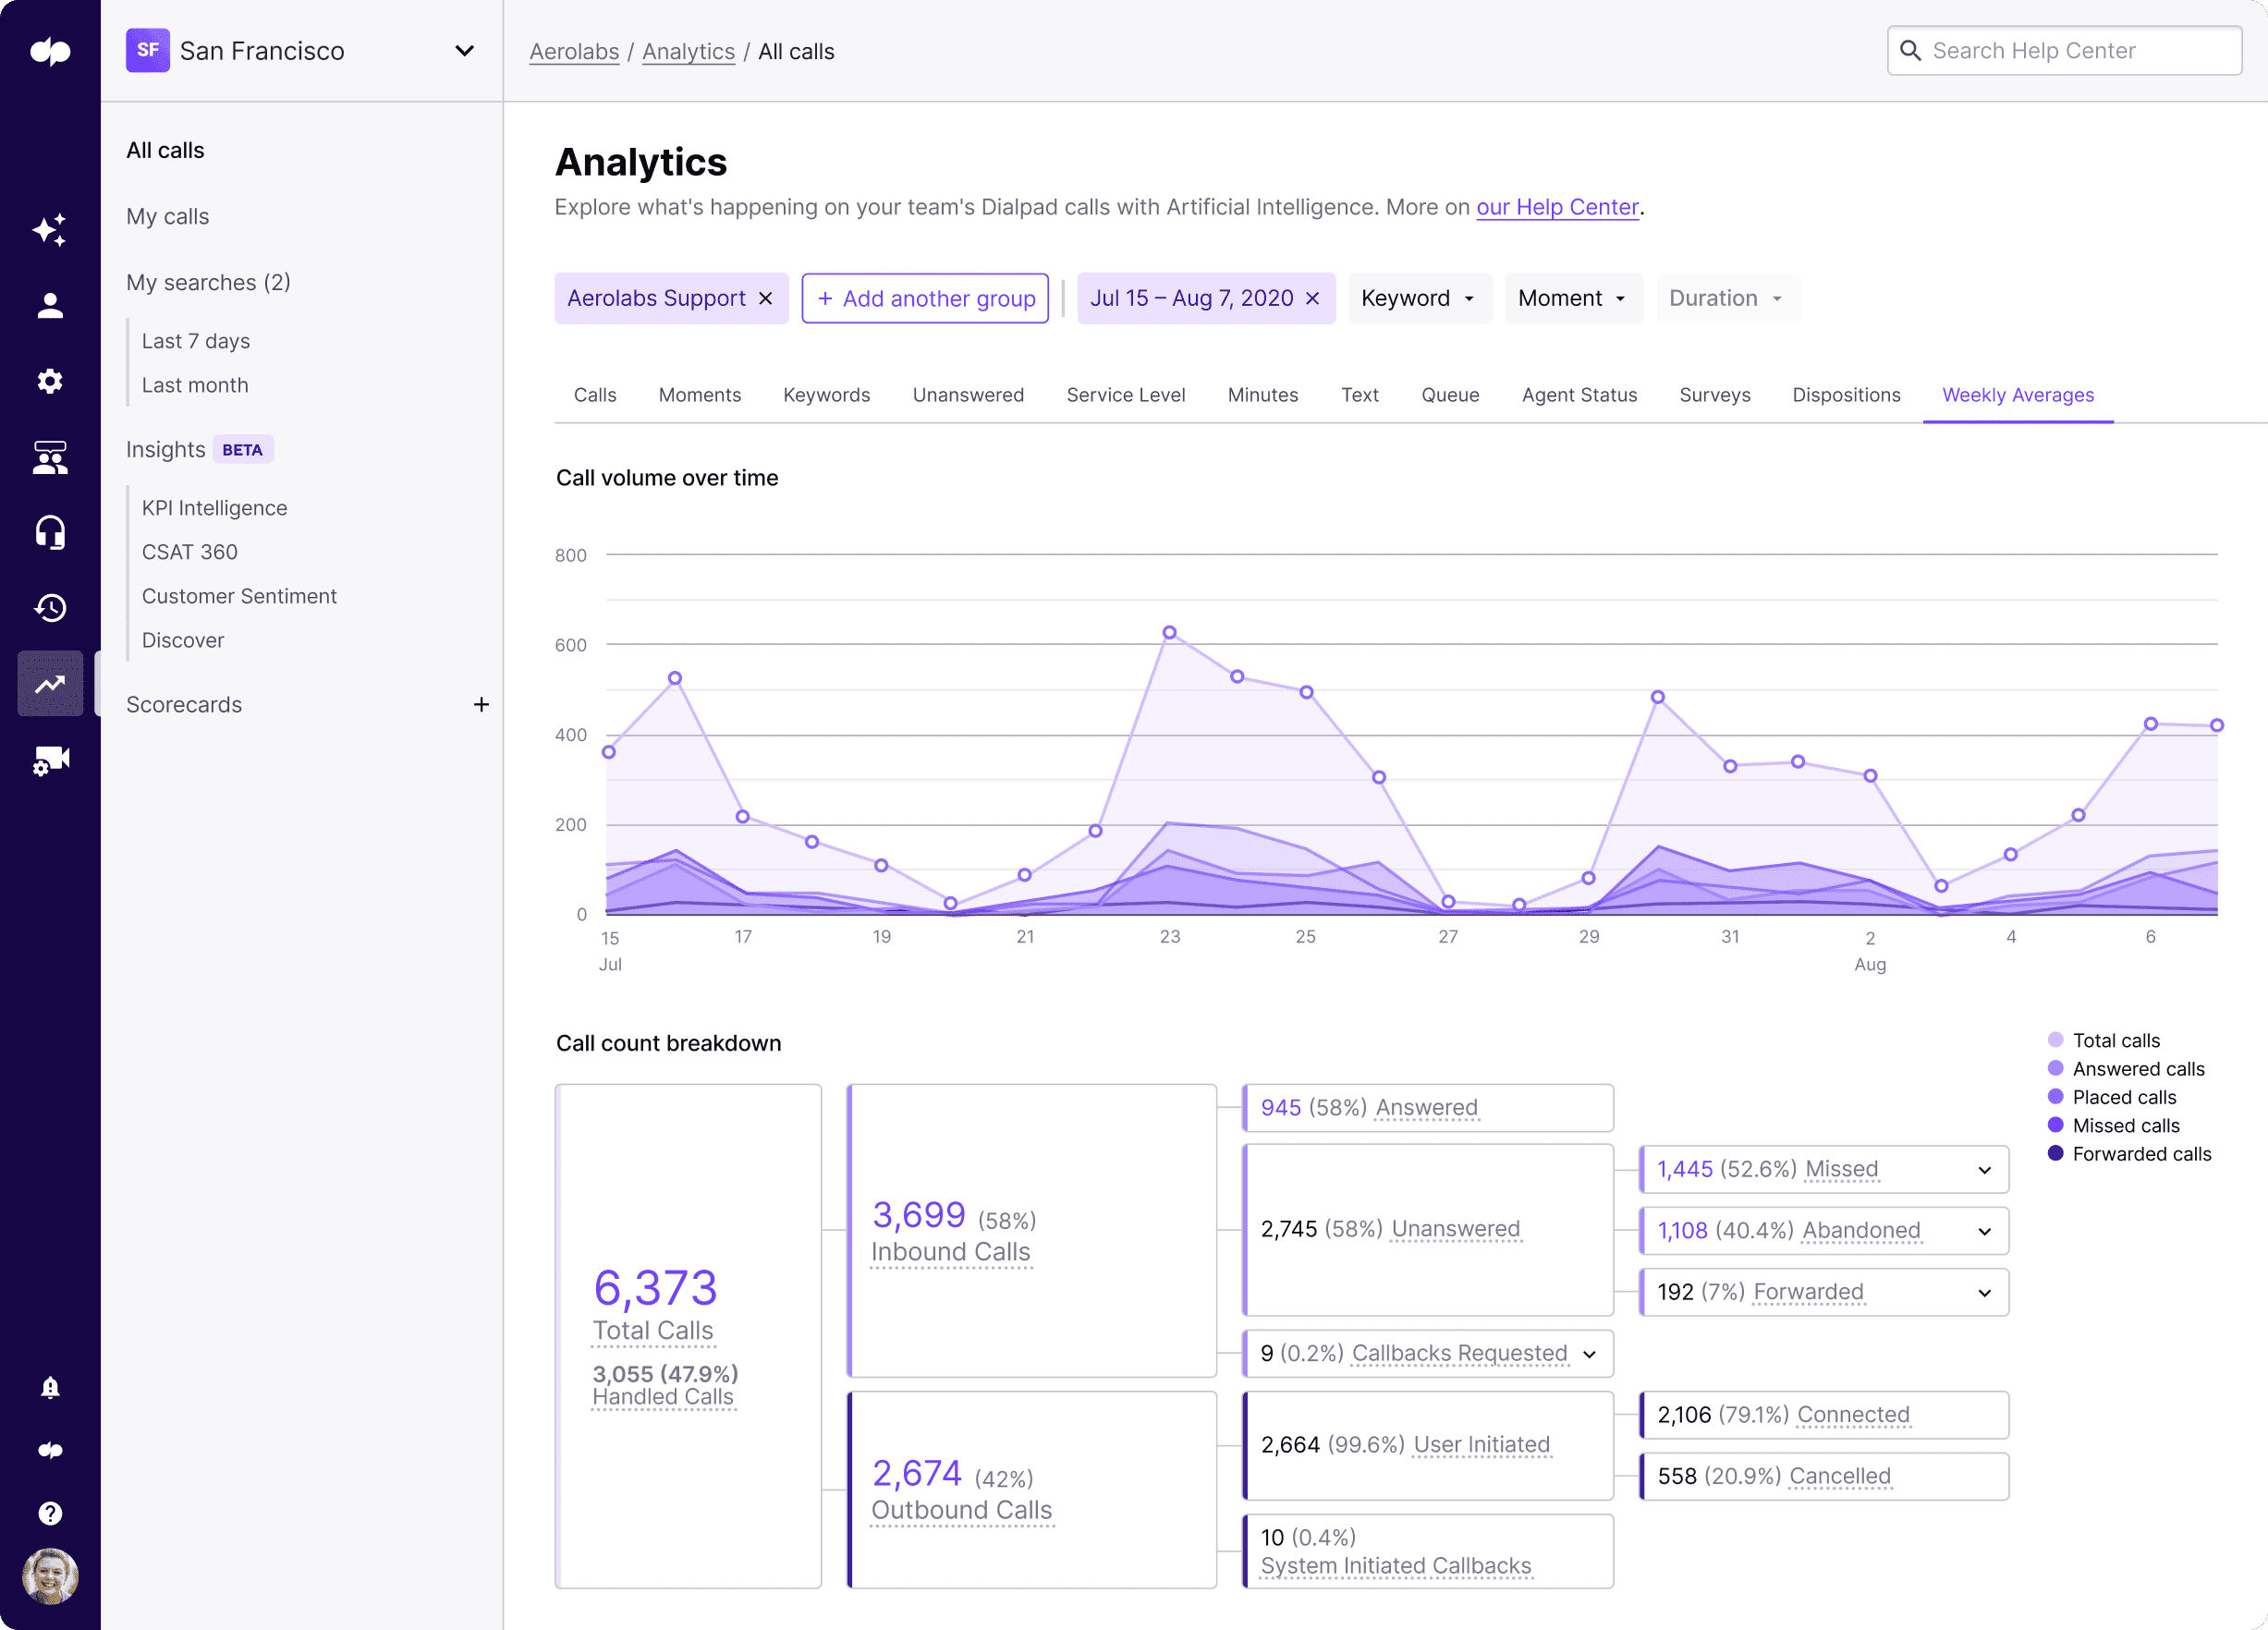Add a new Scorecard via plus icon
The image size is (2268, 1630).
(479, 704)
